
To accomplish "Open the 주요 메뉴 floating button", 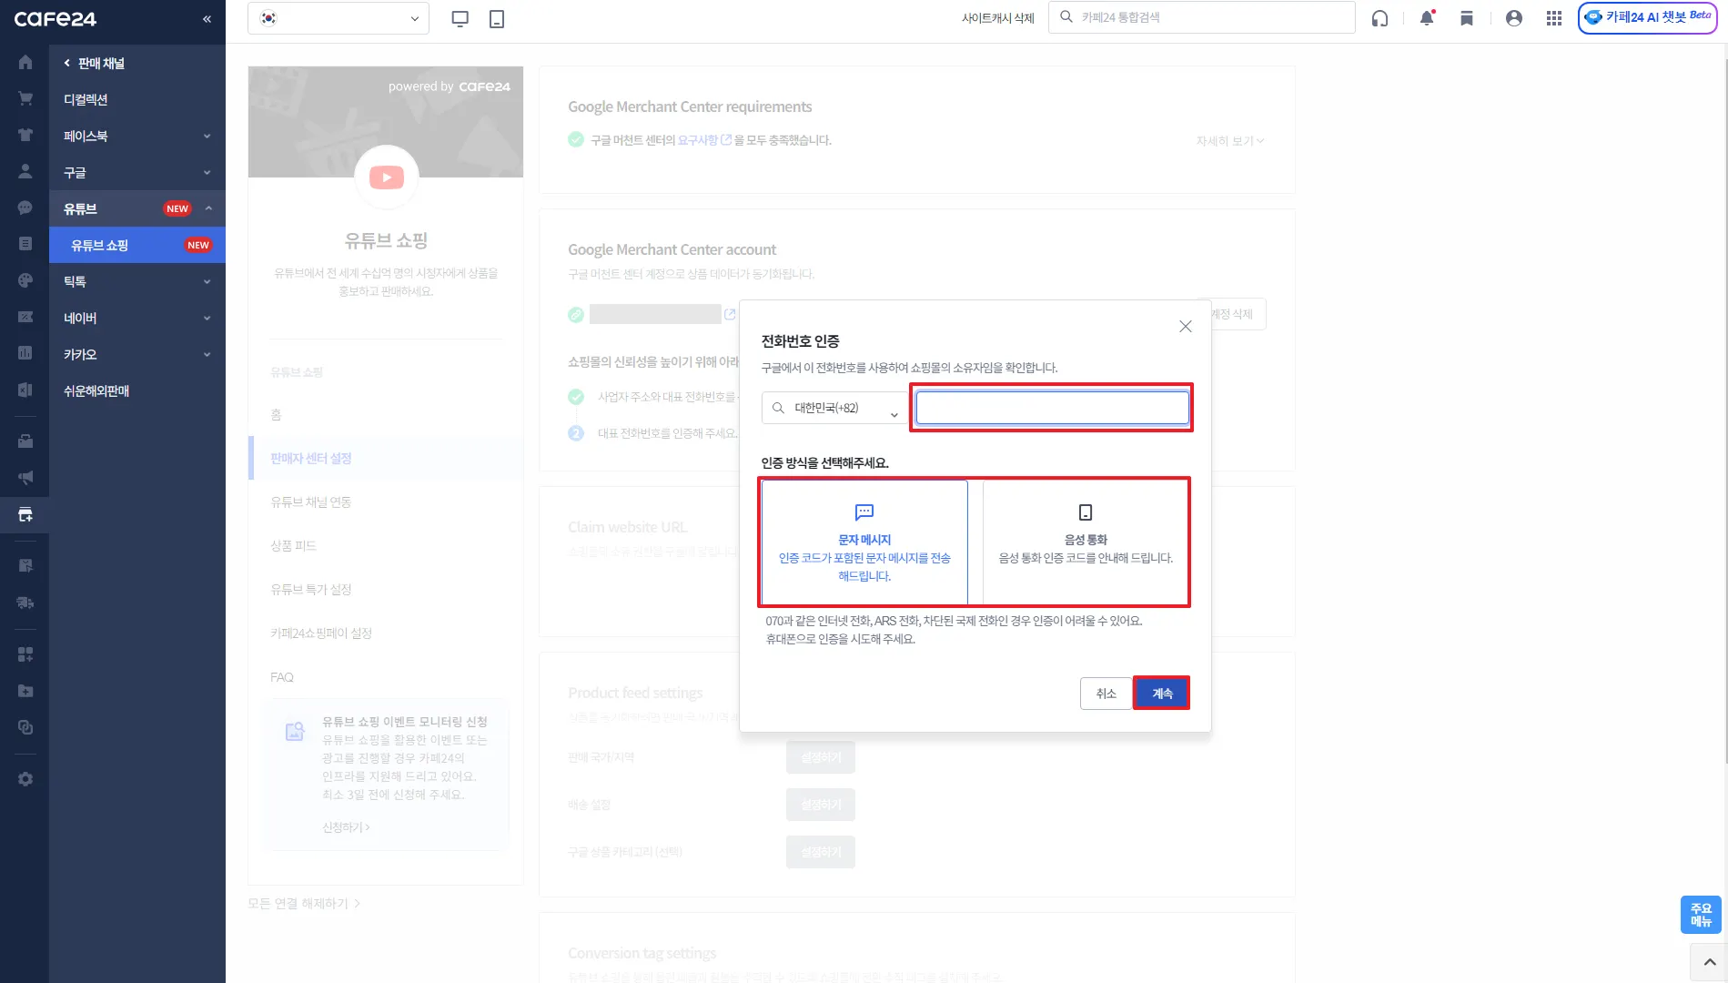I will tap(1701, 915).
